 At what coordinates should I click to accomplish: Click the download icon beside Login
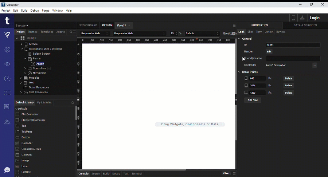point(302,18)
